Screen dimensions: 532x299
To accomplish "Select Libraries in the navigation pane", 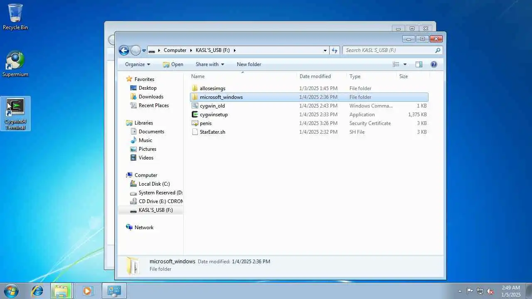I will [143, 123].
